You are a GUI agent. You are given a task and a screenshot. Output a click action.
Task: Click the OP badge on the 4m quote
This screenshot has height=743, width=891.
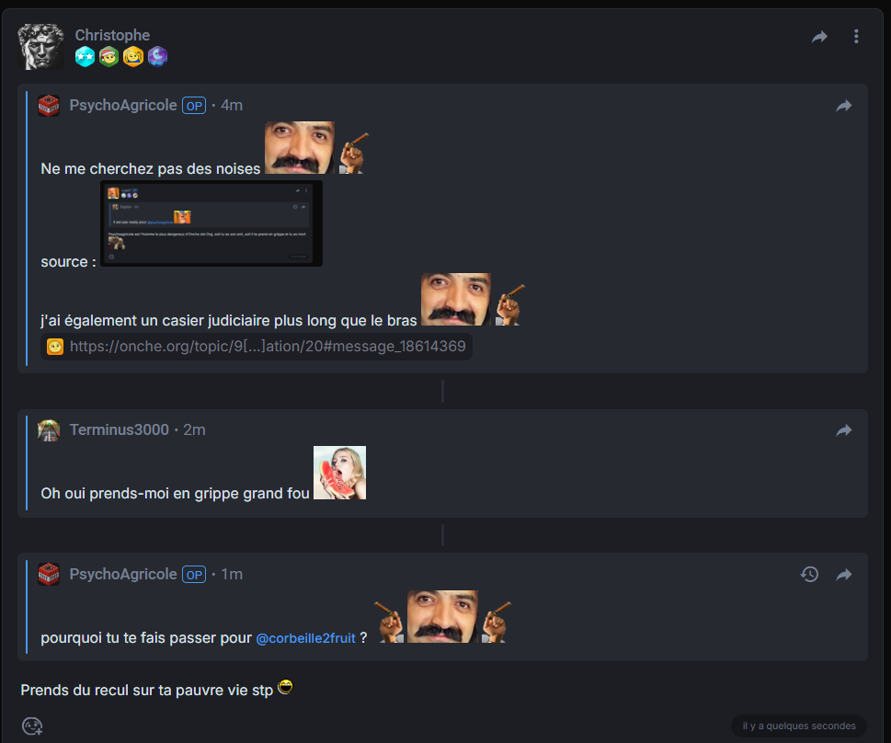(194, 106)
